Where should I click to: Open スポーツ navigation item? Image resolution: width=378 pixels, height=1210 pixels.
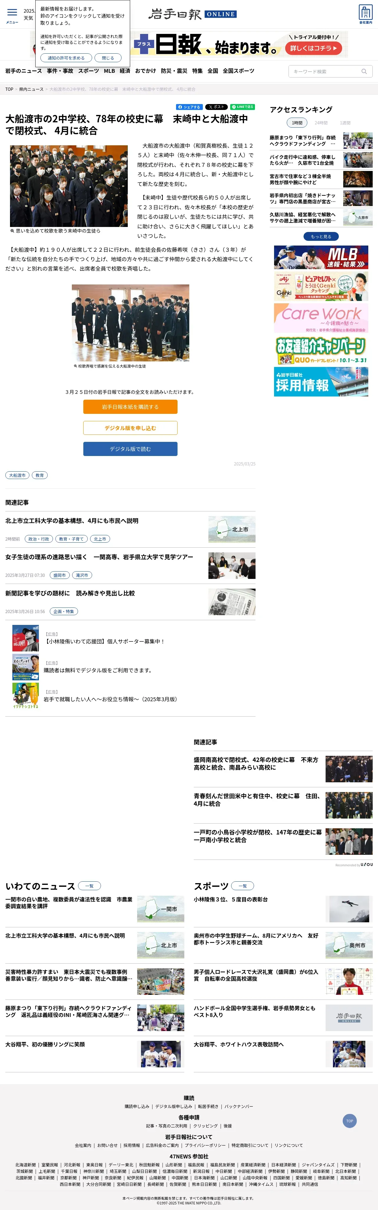pyautogui.click(x=89, y=71)
